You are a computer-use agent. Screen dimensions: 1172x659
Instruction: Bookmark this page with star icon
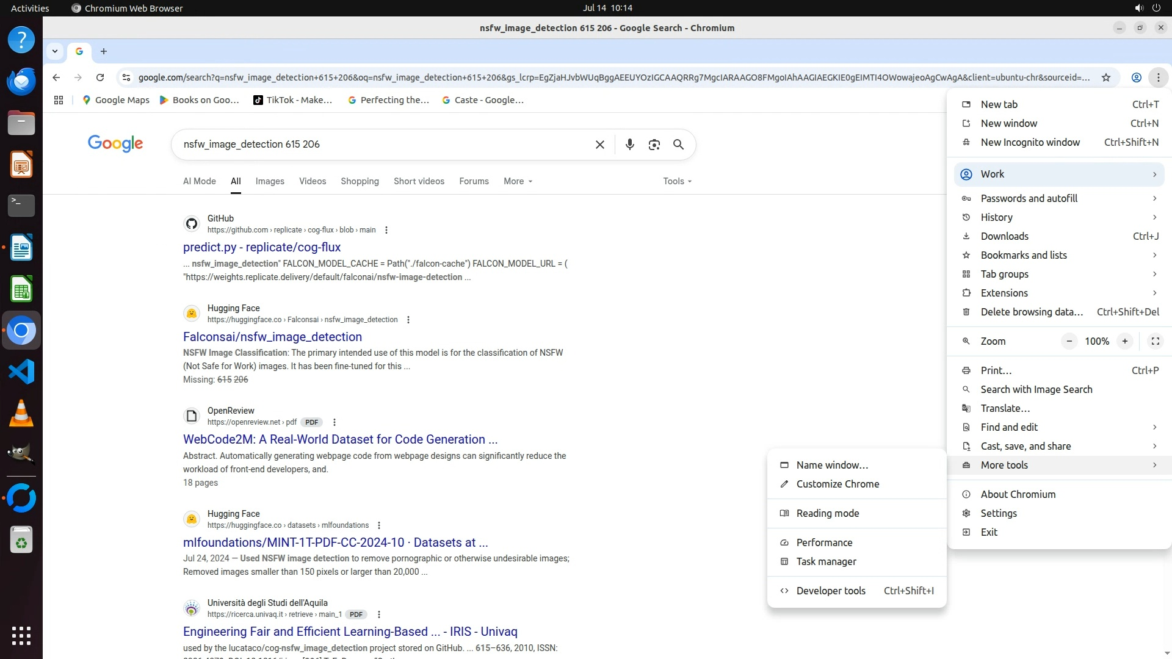(x=1105, y=77)
